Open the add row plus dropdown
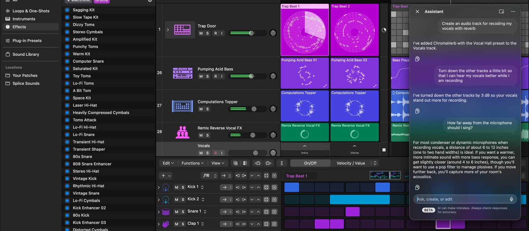Viewport: 529px width, 231px height. pos(166,176)
